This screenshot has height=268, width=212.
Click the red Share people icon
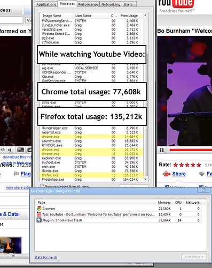[167, 174]
